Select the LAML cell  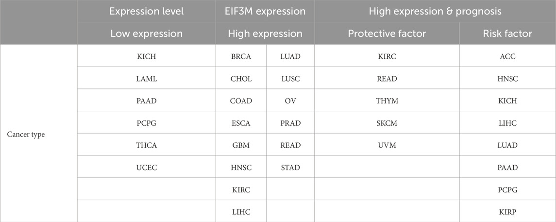point(146,79)
